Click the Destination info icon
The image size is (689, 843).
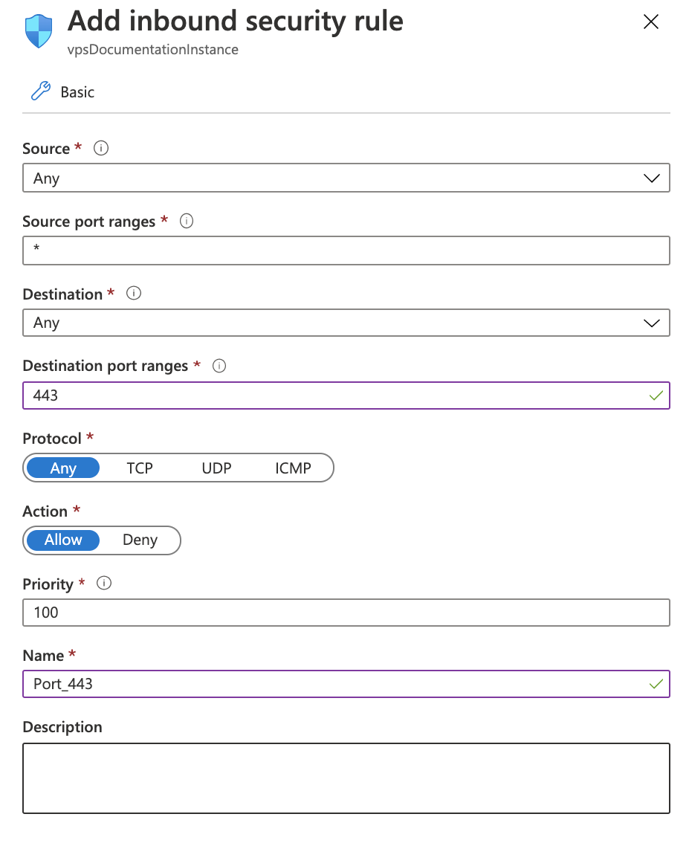133,293
